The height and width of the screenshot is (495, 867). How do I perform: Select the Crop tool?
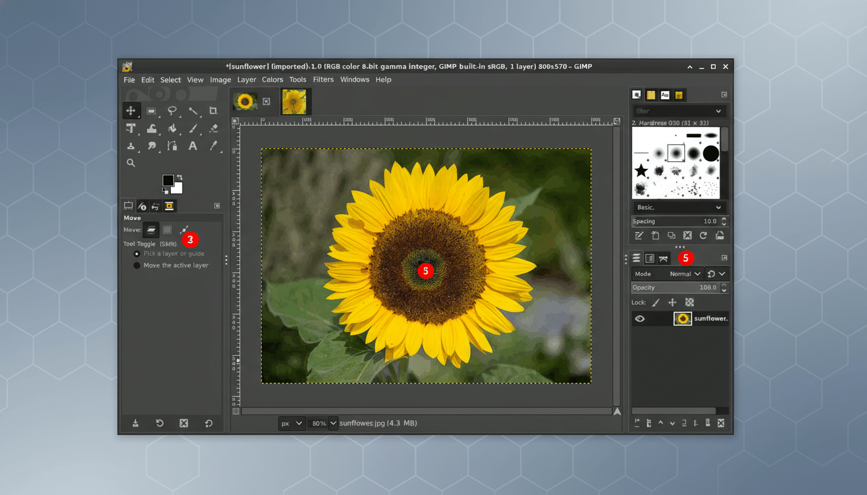coord(214,110)
